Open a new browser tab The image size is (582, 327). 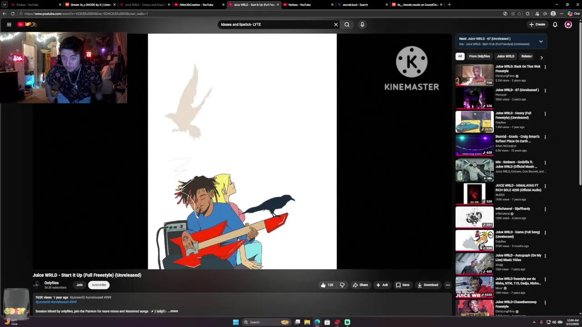pos(449,5)
